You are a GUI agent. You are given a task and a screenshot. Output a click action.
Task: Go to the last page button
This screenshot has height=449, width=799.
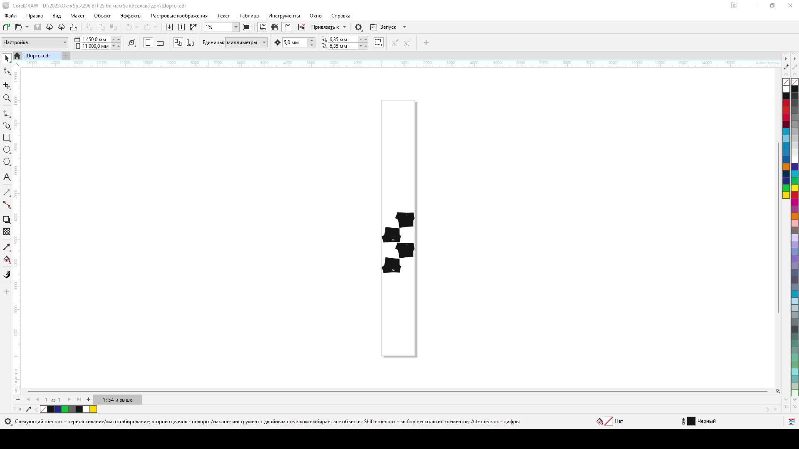click(79, 400)
